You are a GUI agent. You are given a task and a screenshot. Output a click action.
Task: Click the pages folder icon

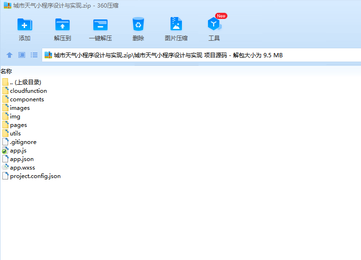coord(6,125)
